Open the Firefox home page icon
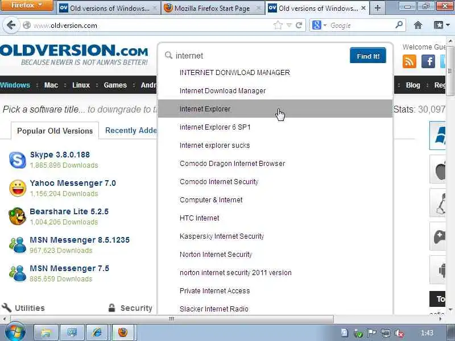 [x=418, y=26]
